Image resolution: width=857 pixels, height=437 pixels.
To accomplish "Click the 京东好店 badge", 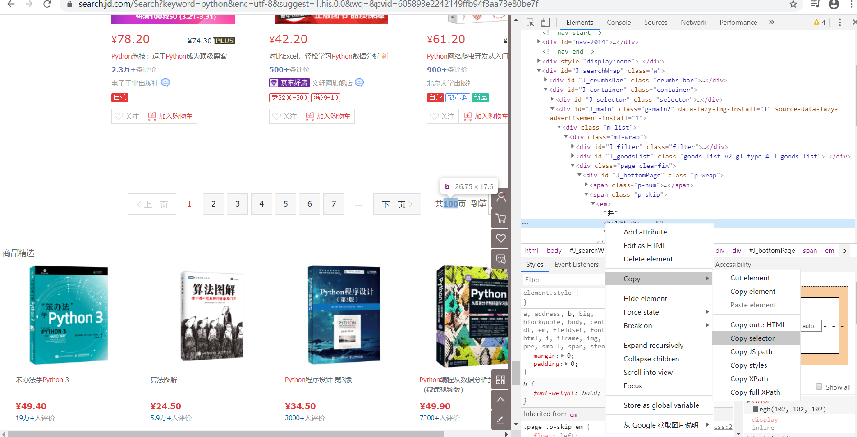I will coord(290,82).
